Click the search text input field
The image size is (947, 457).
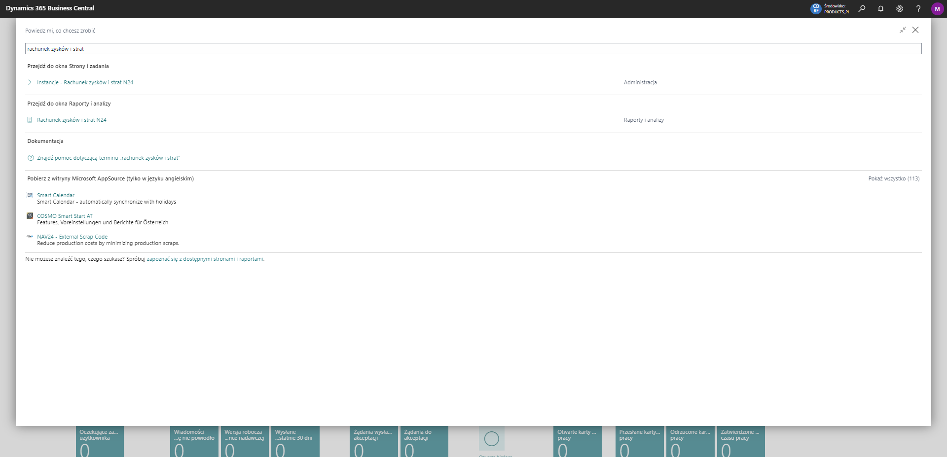(x=473, y=49)
